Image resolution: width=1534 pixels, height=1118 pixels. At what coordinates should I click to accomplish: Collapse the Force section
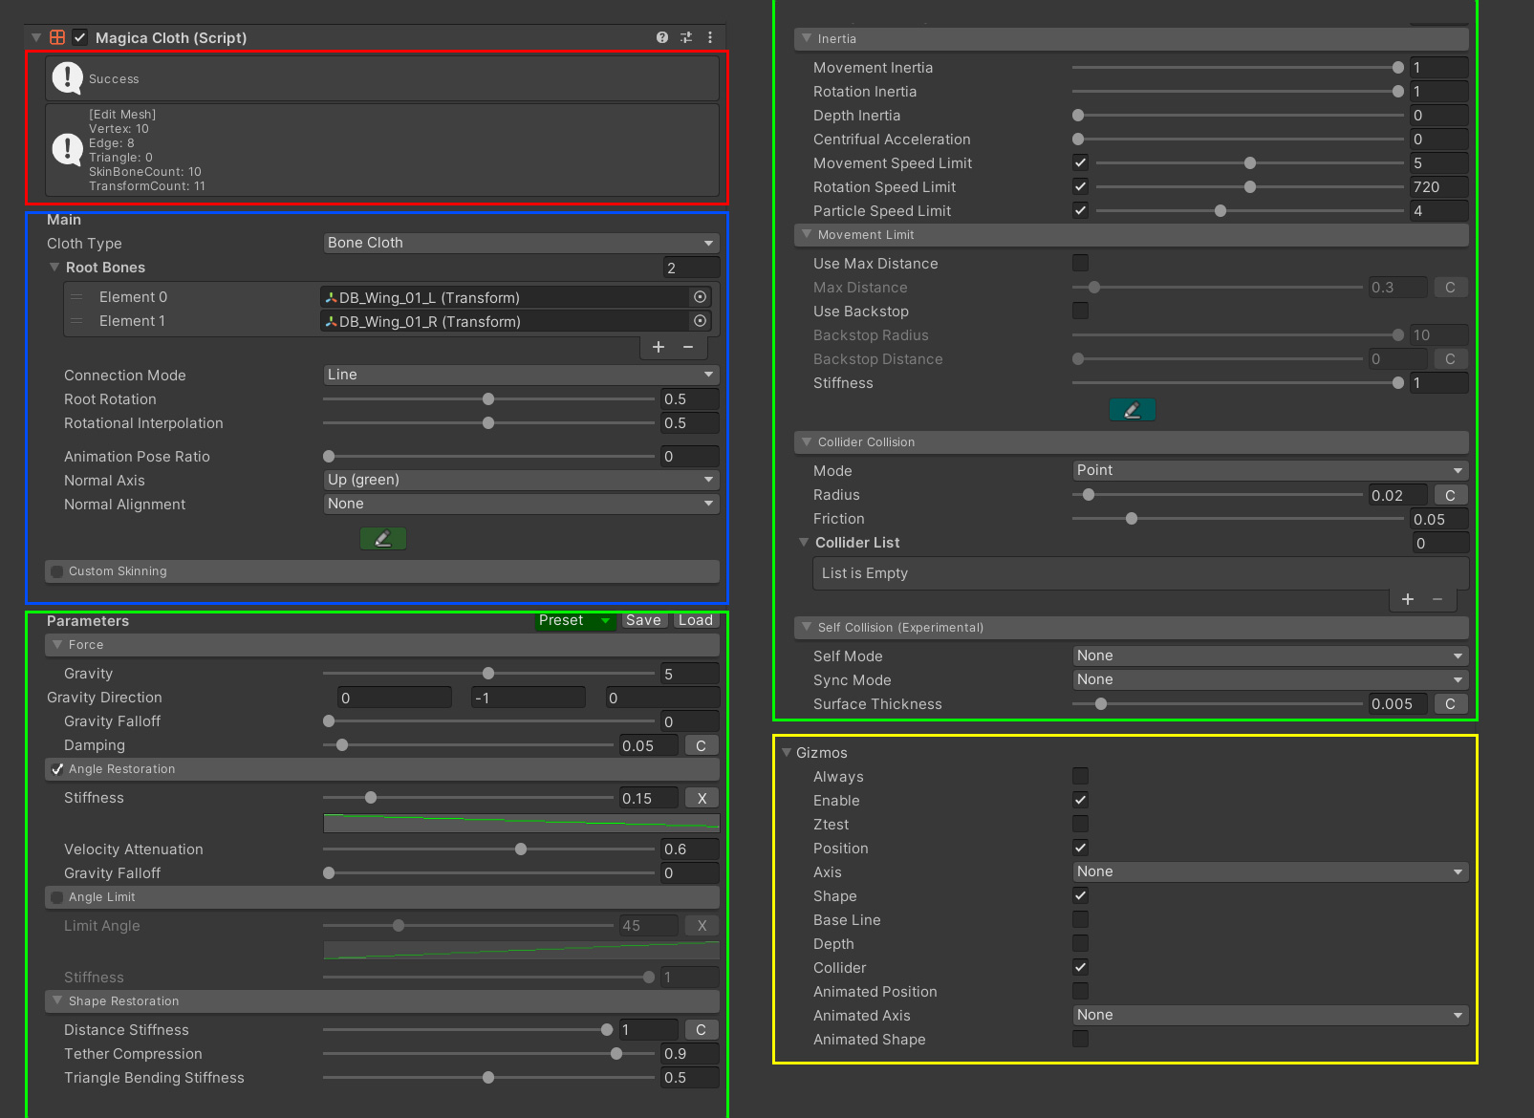coord(57,645)
